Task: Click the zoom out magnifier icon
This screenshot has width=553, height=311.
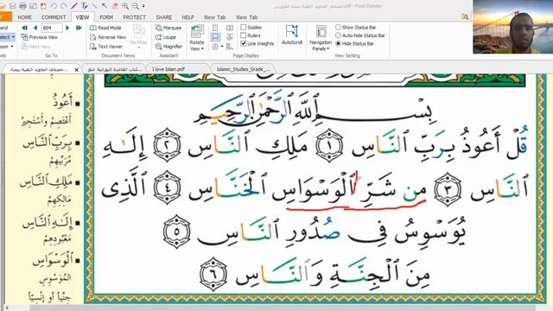Action: tap(136, 6)
